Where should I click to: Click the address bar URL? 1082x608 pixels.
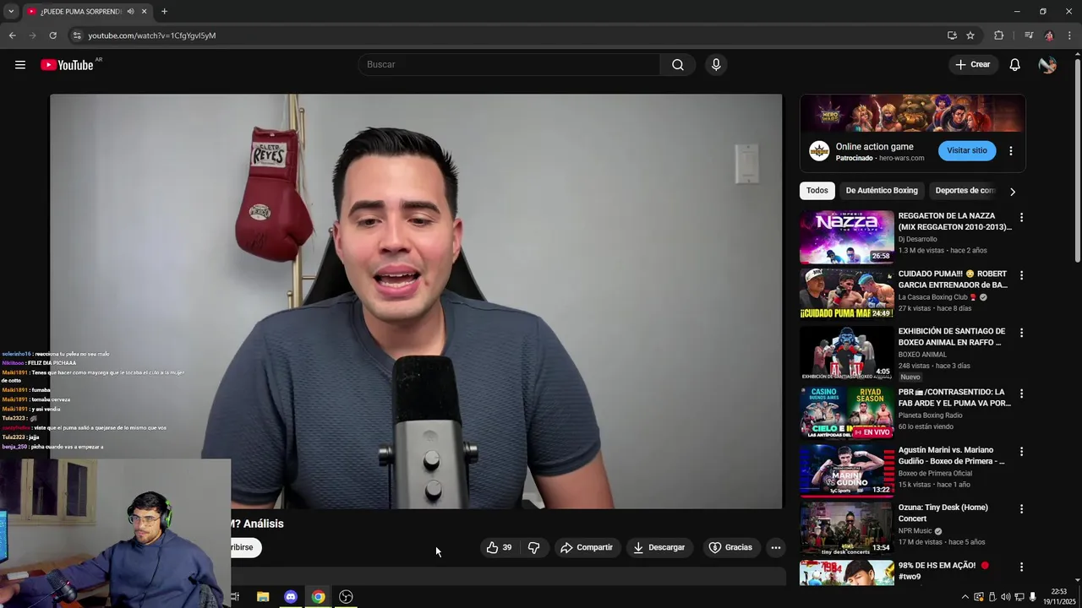coord(152,35)
